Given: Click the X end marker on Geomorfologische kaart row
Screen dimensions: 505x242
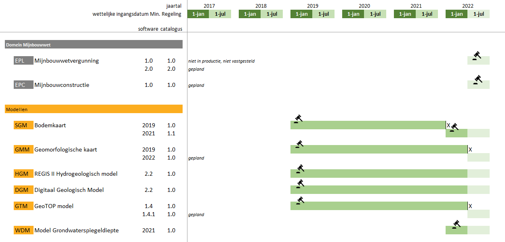Looking at the screenshot, I should (470, 149).
